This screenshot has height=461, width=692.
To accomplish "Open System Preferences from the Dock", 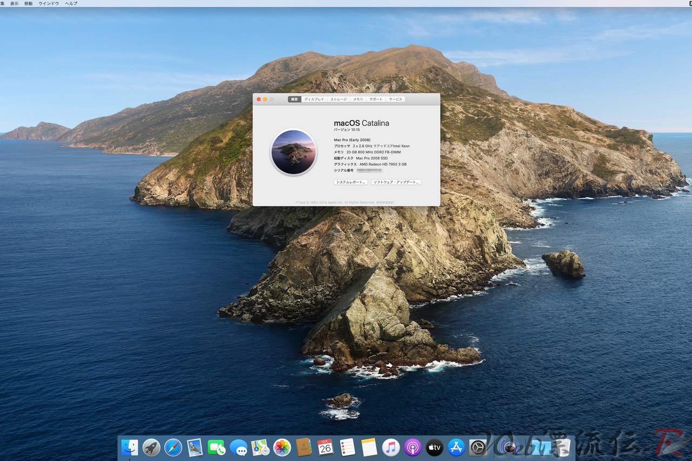I will click(478, 448).
